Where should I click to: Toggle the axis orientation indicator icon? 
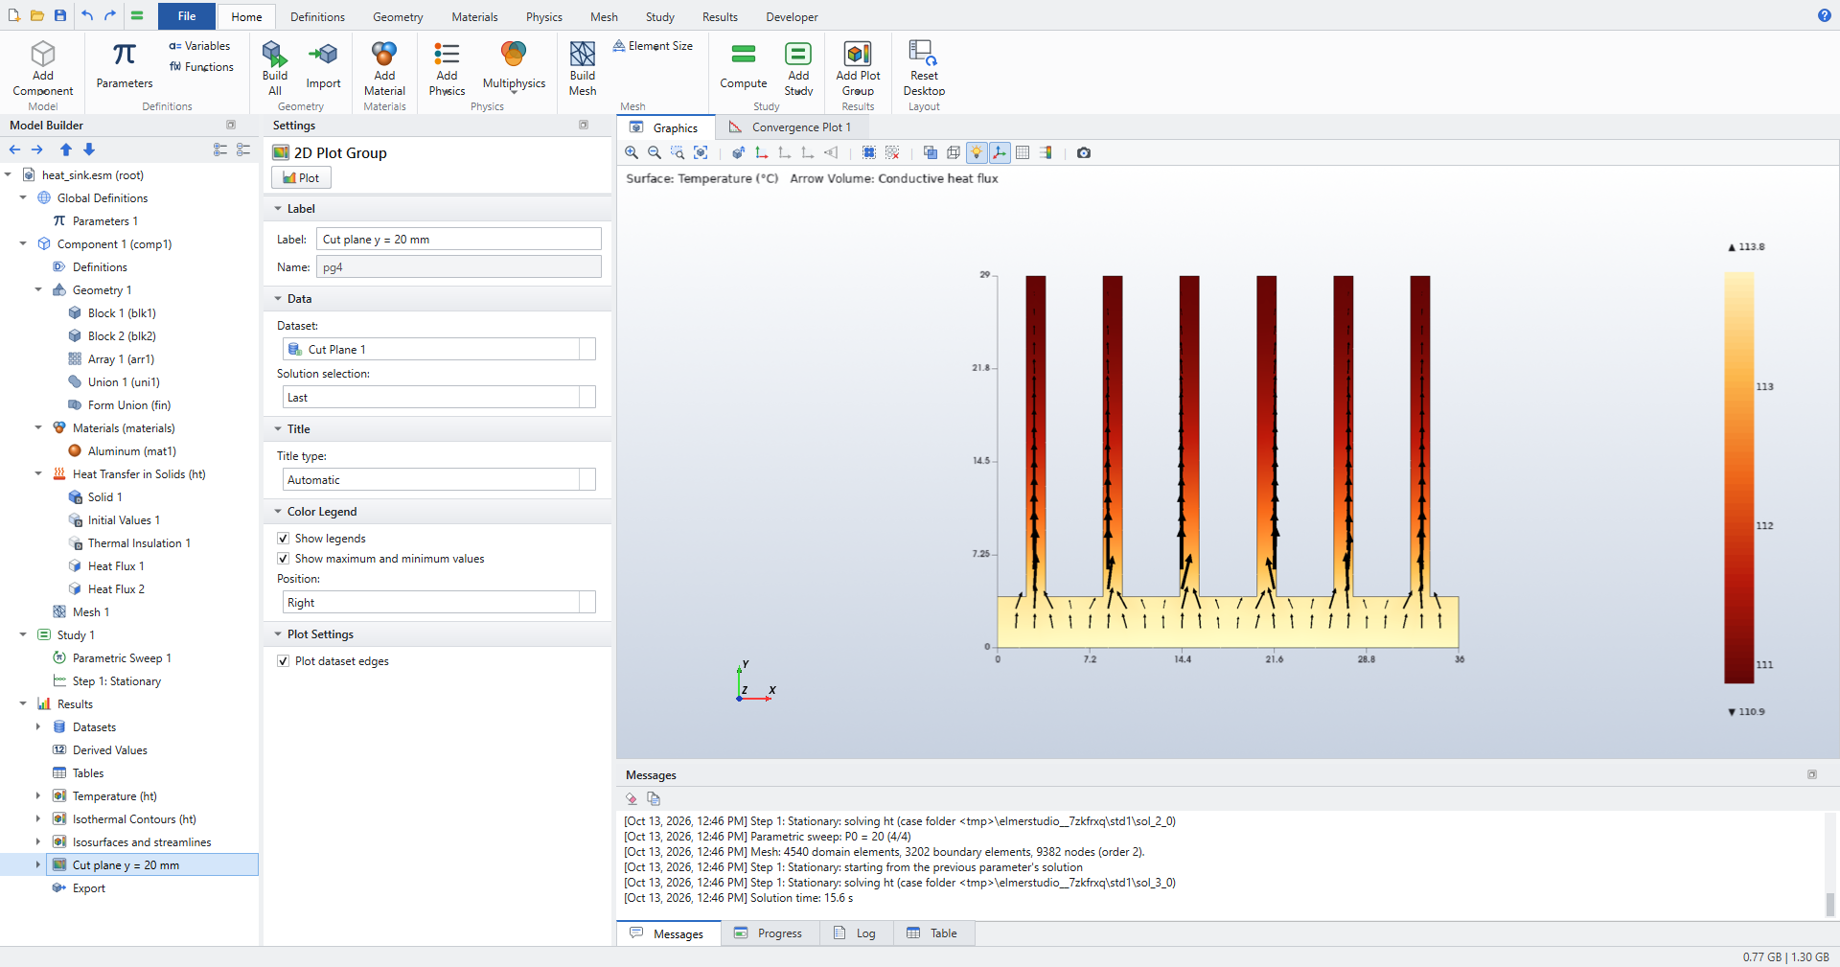tap(1000, 152)
